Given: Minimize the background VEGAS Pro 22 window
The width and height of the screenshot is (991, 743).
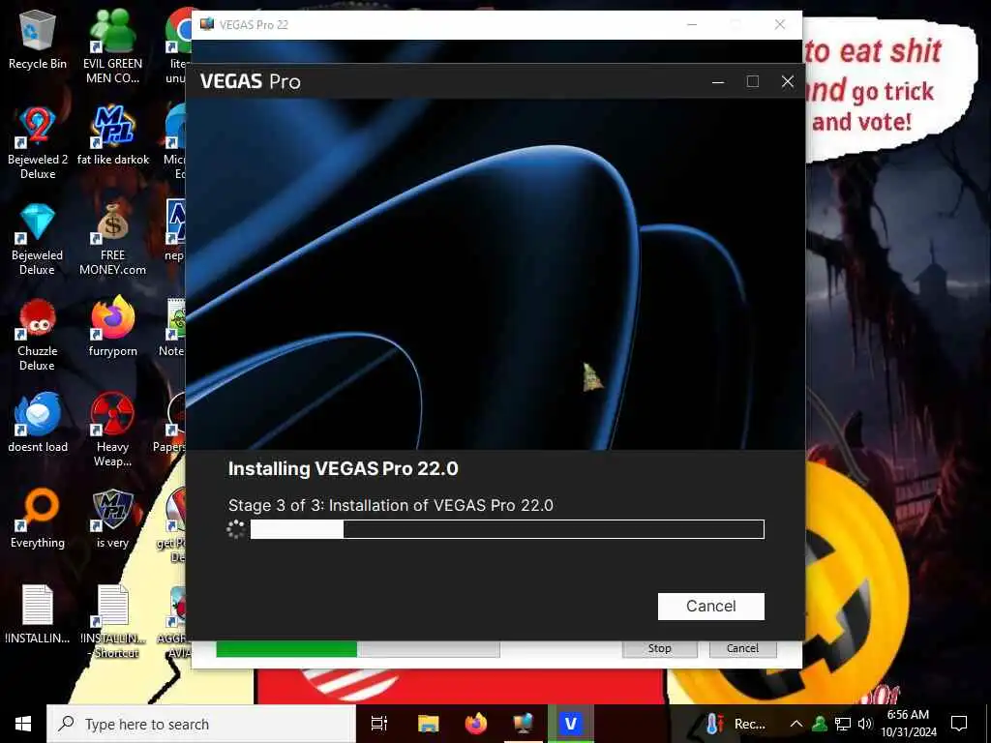Looking at the screenshot, I should (x=692, y=24).
